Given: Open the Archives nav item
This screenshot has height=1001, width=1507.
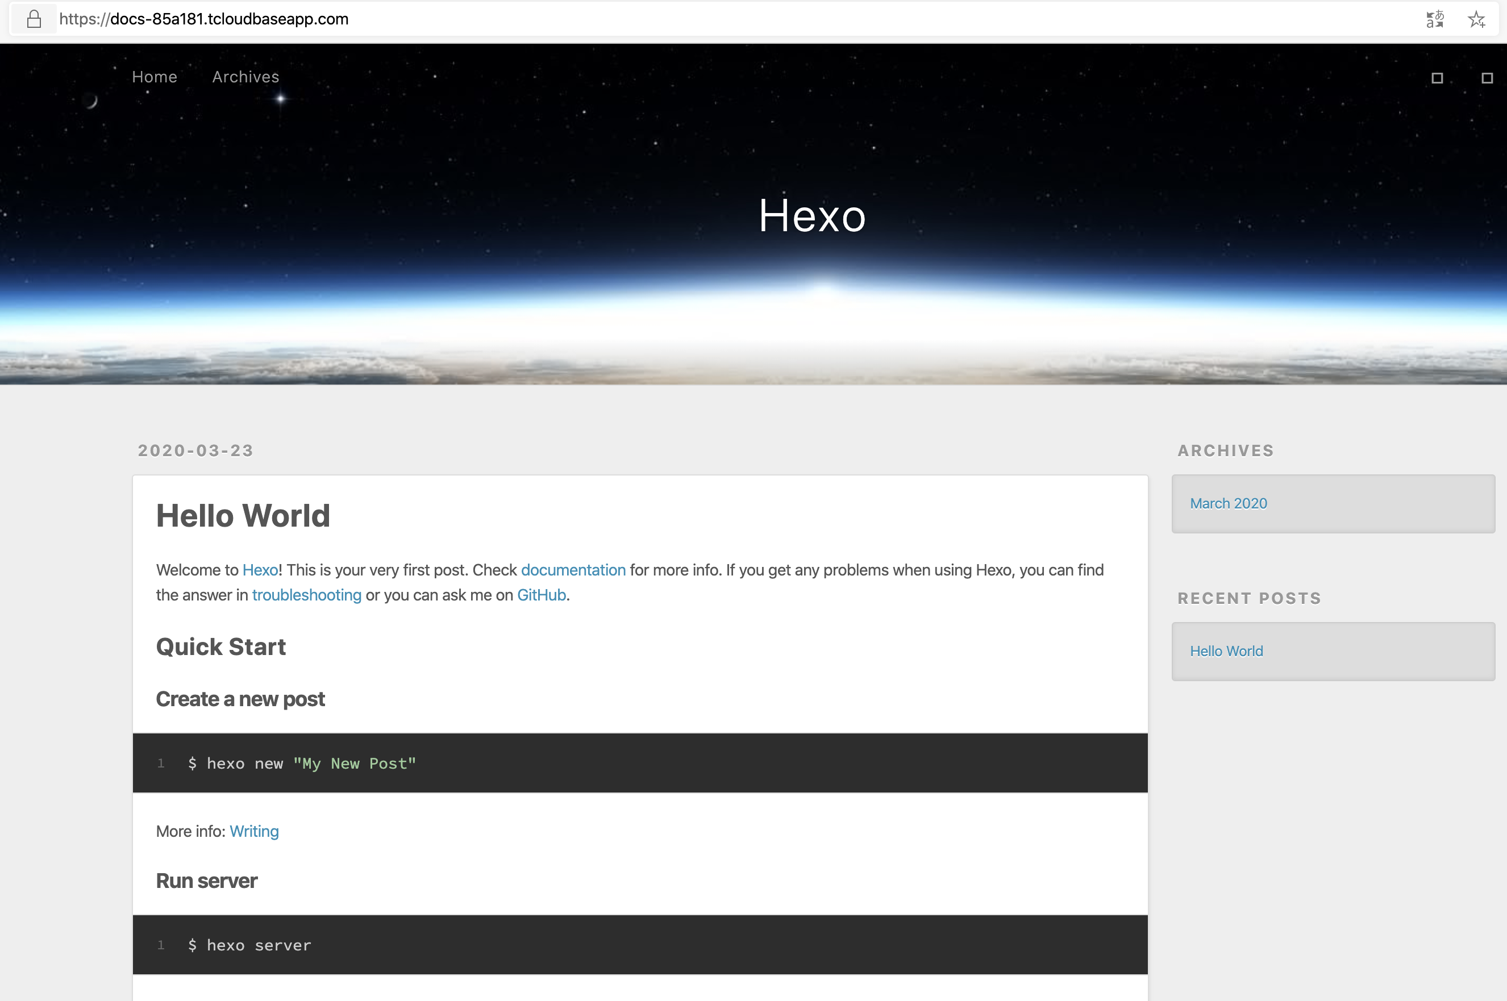Looking at the screenshot, I should (x=246, y=77).
